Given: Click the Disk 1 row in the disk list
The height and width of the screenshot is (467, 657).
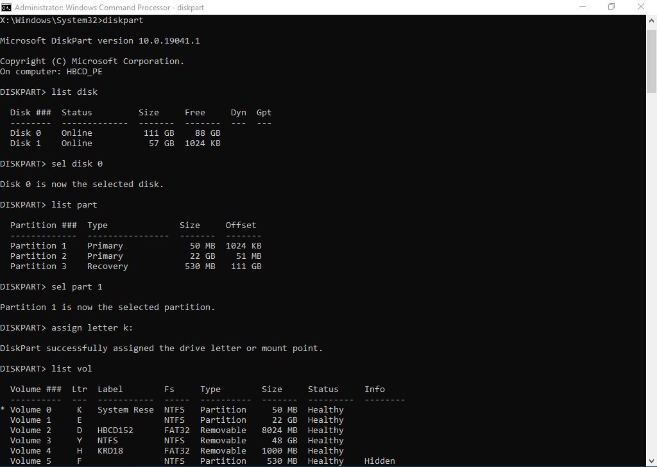Looking at the screenshot, I should (115, 143).
